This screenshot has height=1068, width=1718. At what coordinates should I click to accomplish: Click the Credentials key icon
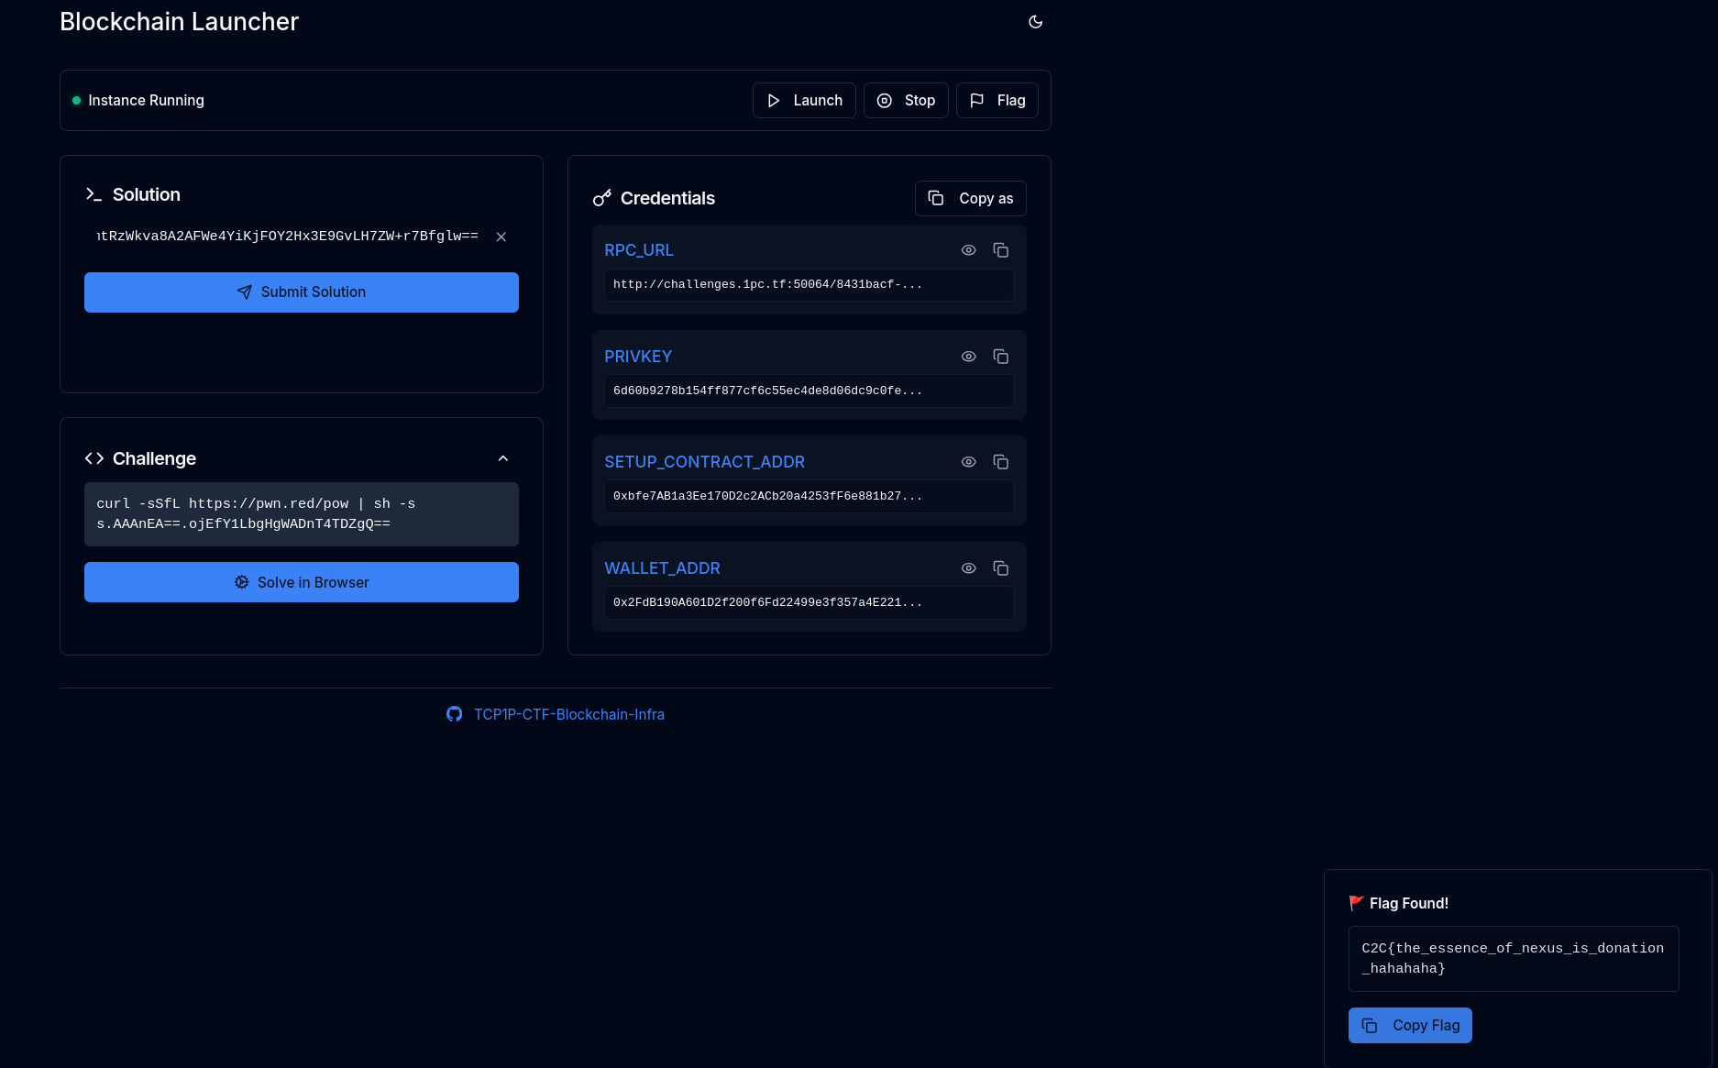point(601,198)
